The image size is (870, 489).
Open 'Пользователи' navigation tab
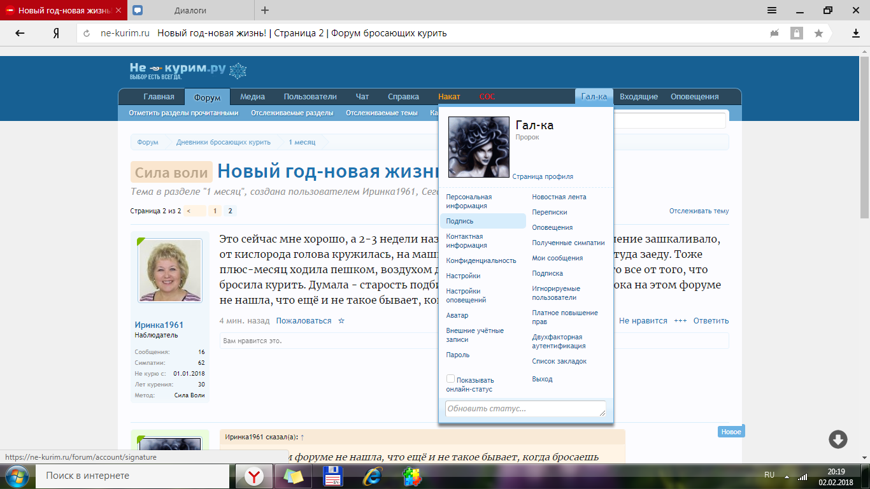[310, 97]
